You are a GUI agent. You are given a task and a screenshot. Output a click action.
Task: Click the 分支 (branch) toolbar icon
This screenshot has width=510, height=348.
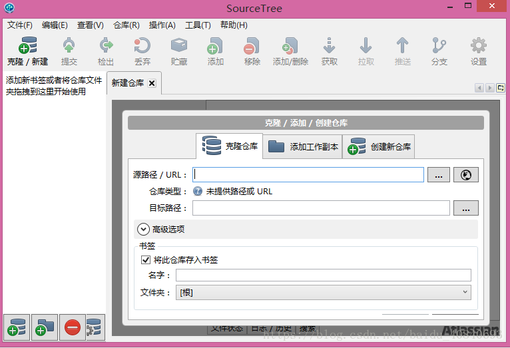tap(439, 45)
